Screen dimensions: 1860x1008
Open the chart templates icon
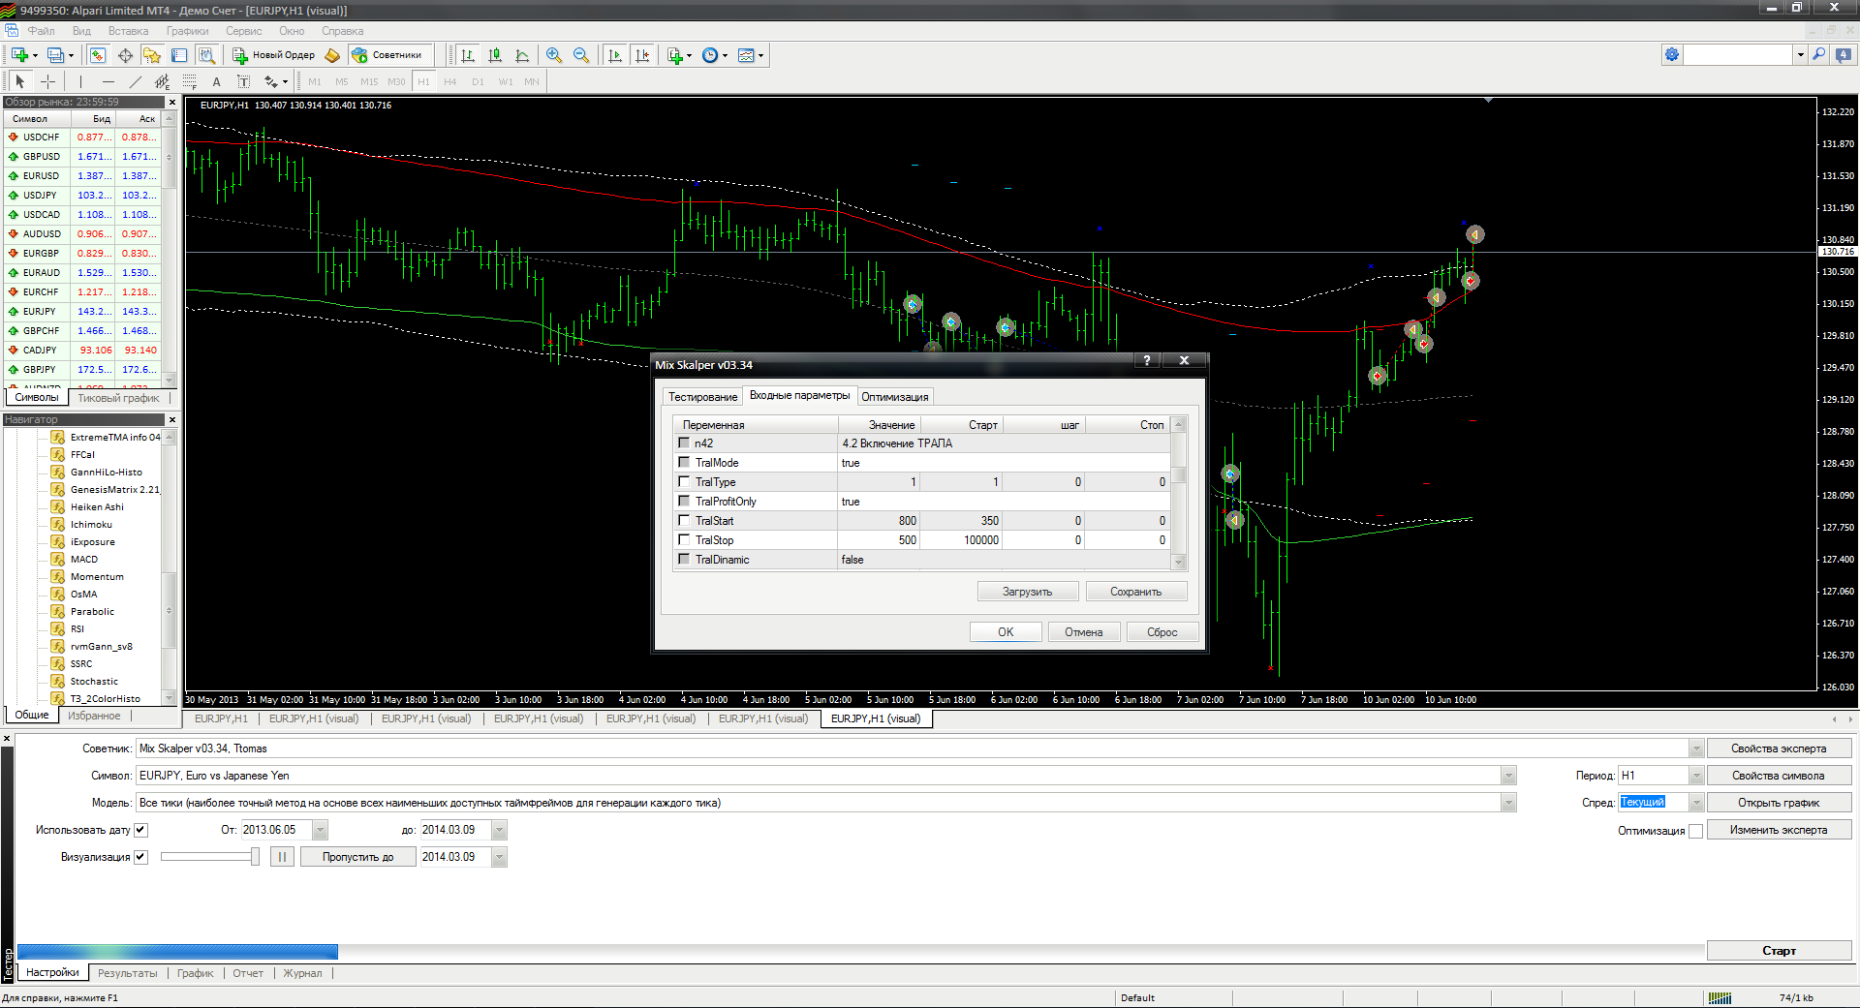746,55
